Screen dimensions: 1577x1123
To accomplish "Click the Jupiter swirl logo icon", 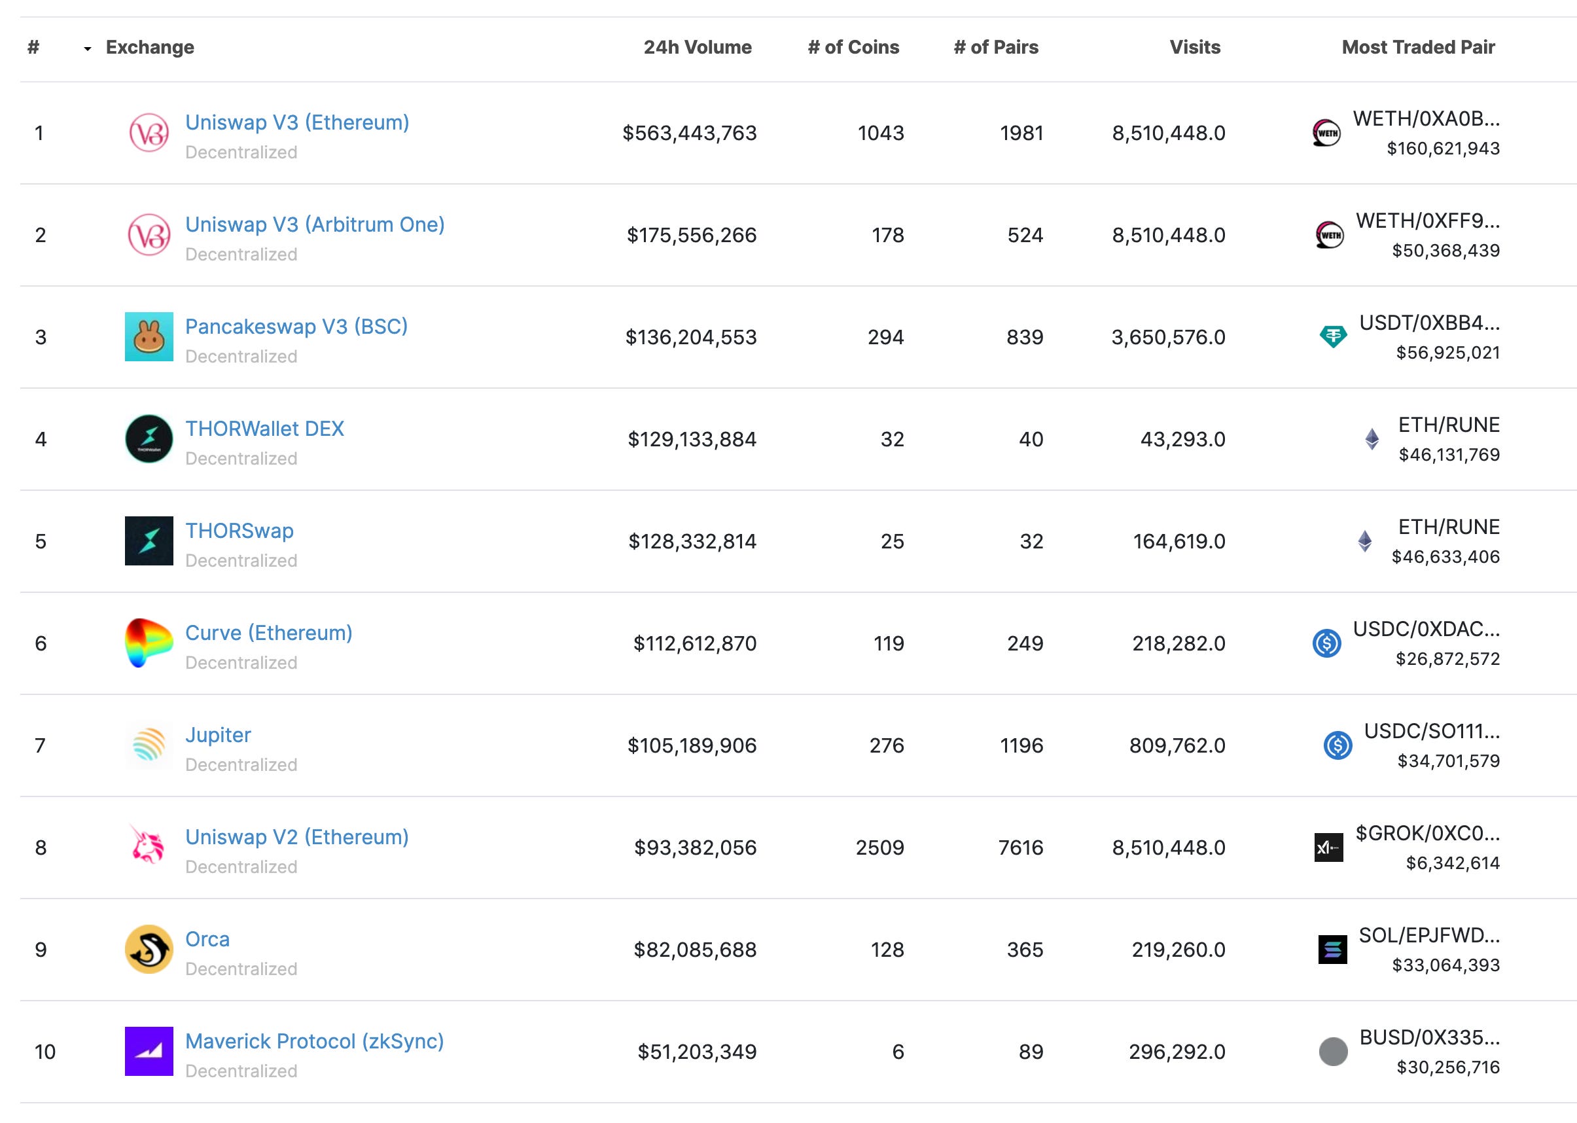I will click(x=149, y=745).
